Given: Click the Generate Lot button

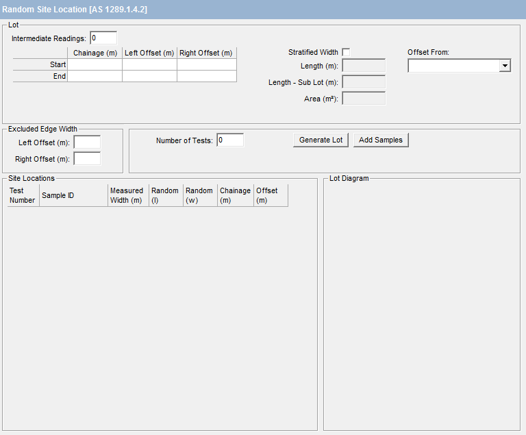Looking at the screenshot, I should pos(321,140).
